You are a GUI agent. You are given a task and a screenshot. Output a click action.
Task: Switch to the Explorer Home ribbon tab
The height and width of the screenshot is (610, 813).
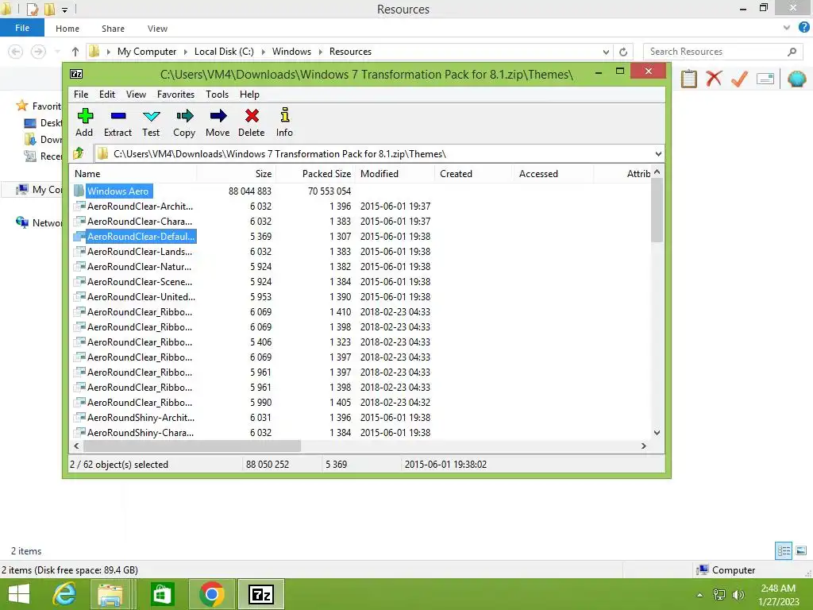coord(67,29)
